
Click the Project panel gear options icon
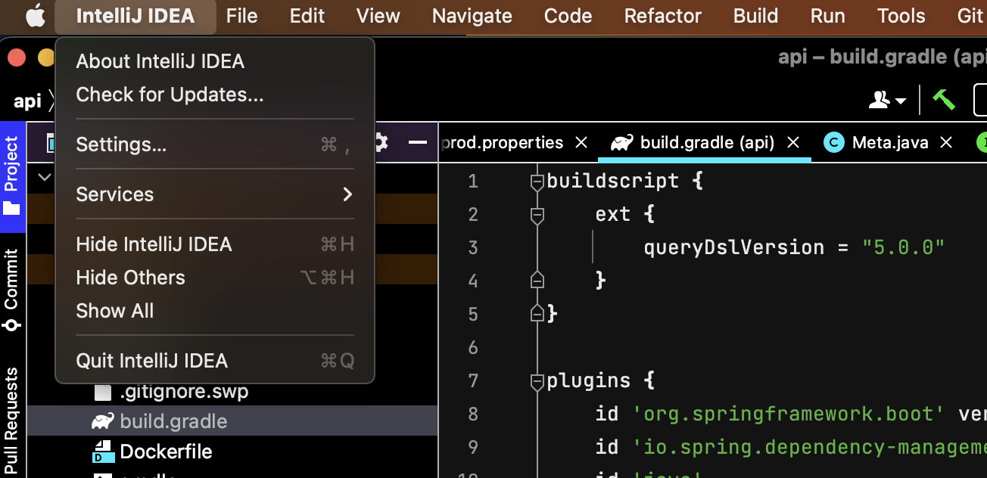pos(381,142)
